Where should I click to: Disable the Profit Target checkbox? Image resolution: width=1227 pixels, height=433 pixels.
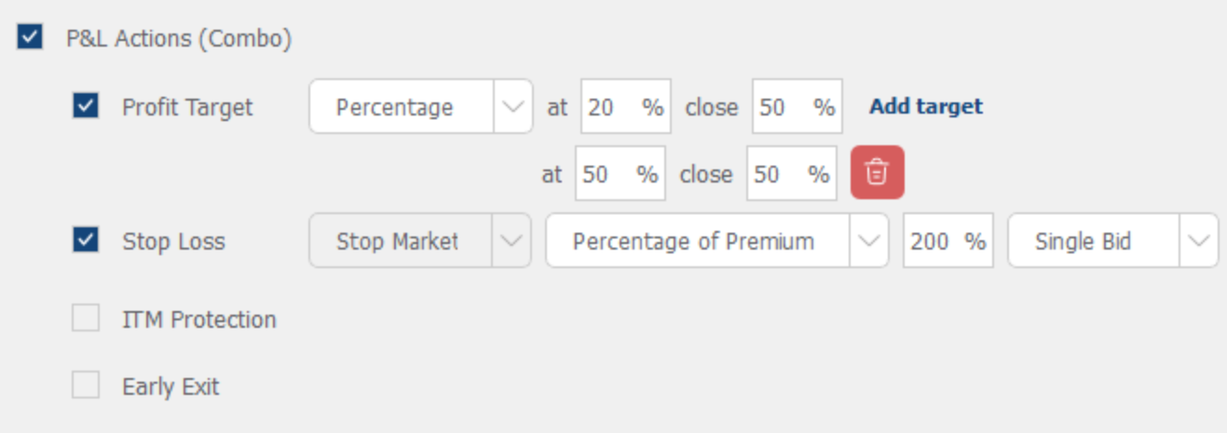point(86,106)
